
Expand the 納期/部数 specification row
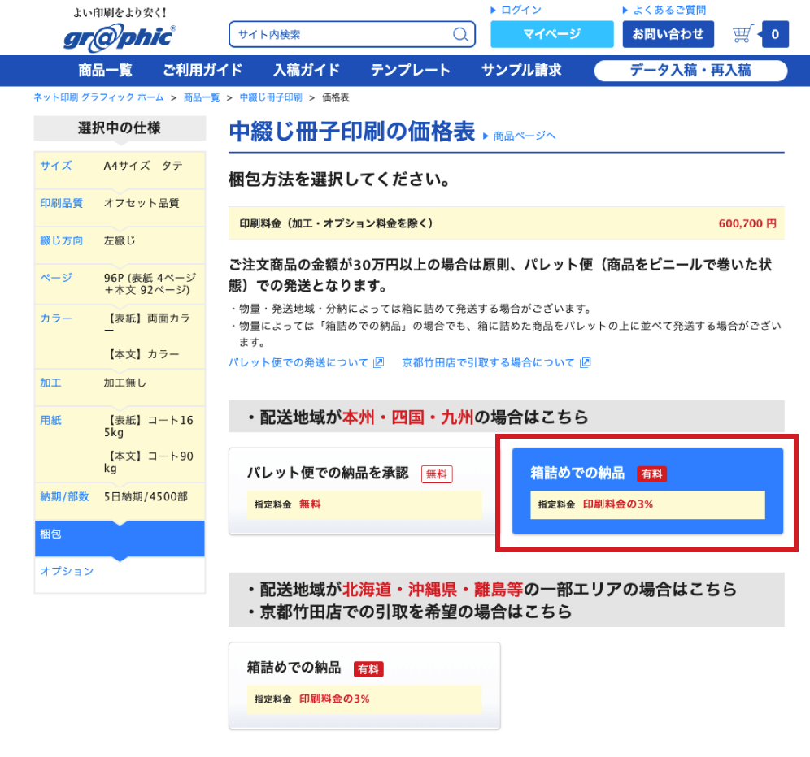coord(120,496)
